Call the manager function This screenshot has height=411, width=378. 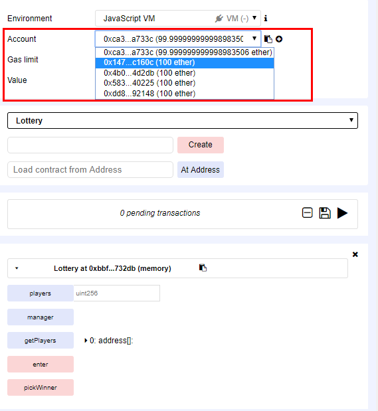[x=41, y=317]
